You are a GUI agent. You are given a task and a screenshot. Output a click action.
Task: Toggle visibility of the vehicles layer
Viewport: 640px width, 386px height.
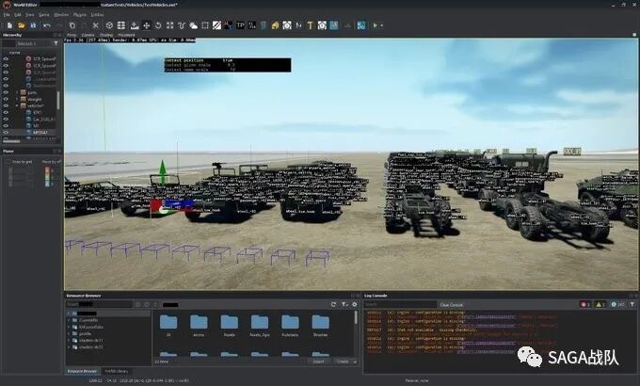coord(6,105)
